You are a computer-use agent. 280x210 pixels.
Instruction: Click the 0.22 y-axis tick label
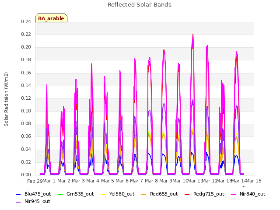click(x=26, y=34)
